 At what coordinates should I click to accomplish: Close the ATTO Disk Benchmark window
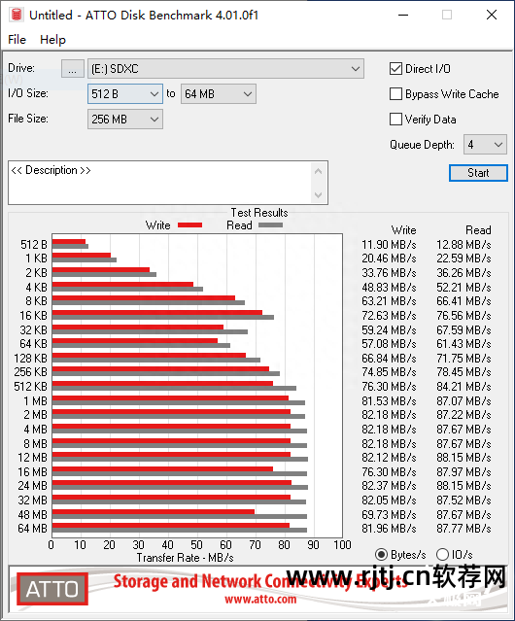point(492,15)
